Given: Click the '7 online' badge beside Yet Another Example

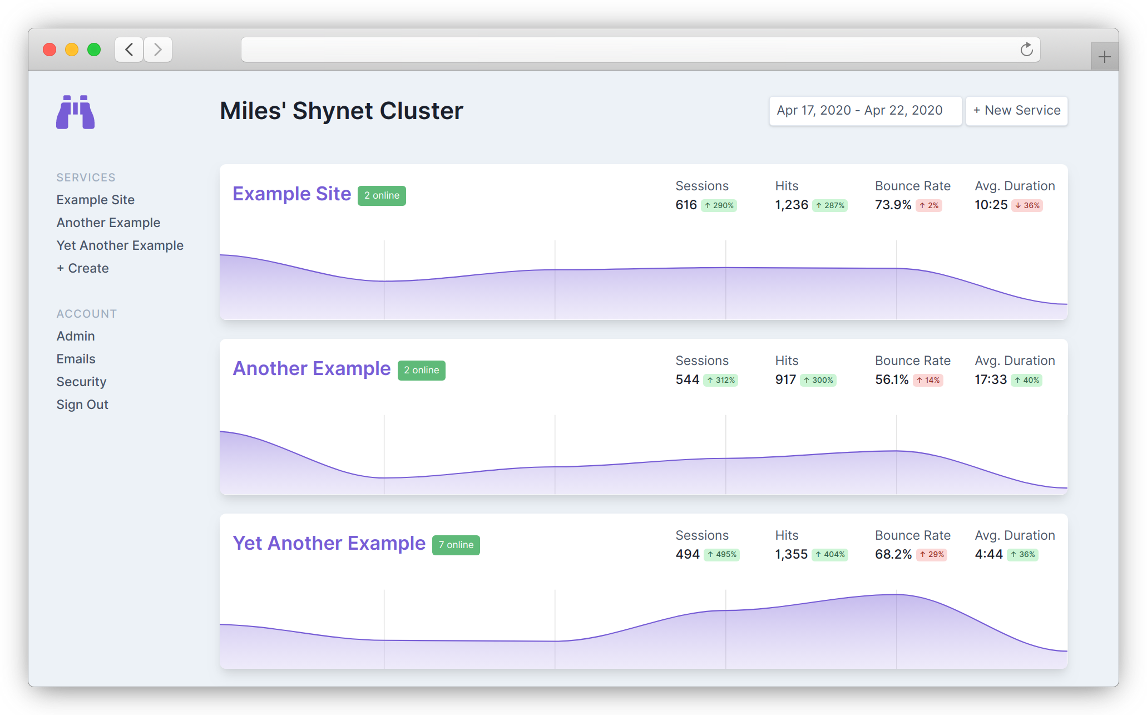Looking at the screenshot, I should (x=456, y=545).
